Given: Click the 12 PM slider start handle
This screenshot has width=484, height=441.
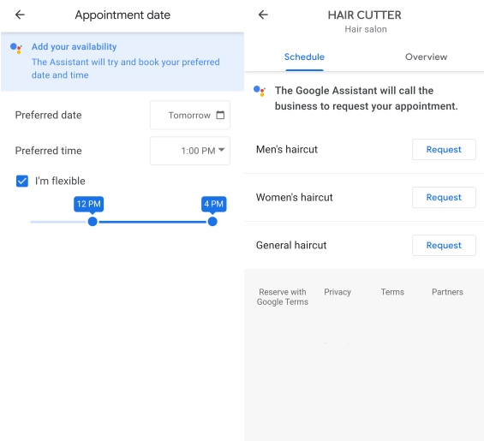Looking at the screenshot, I should [93, 222].
